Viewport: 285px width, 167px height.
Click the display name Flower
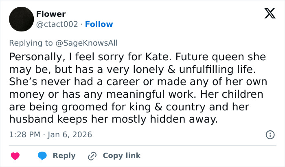50,14
